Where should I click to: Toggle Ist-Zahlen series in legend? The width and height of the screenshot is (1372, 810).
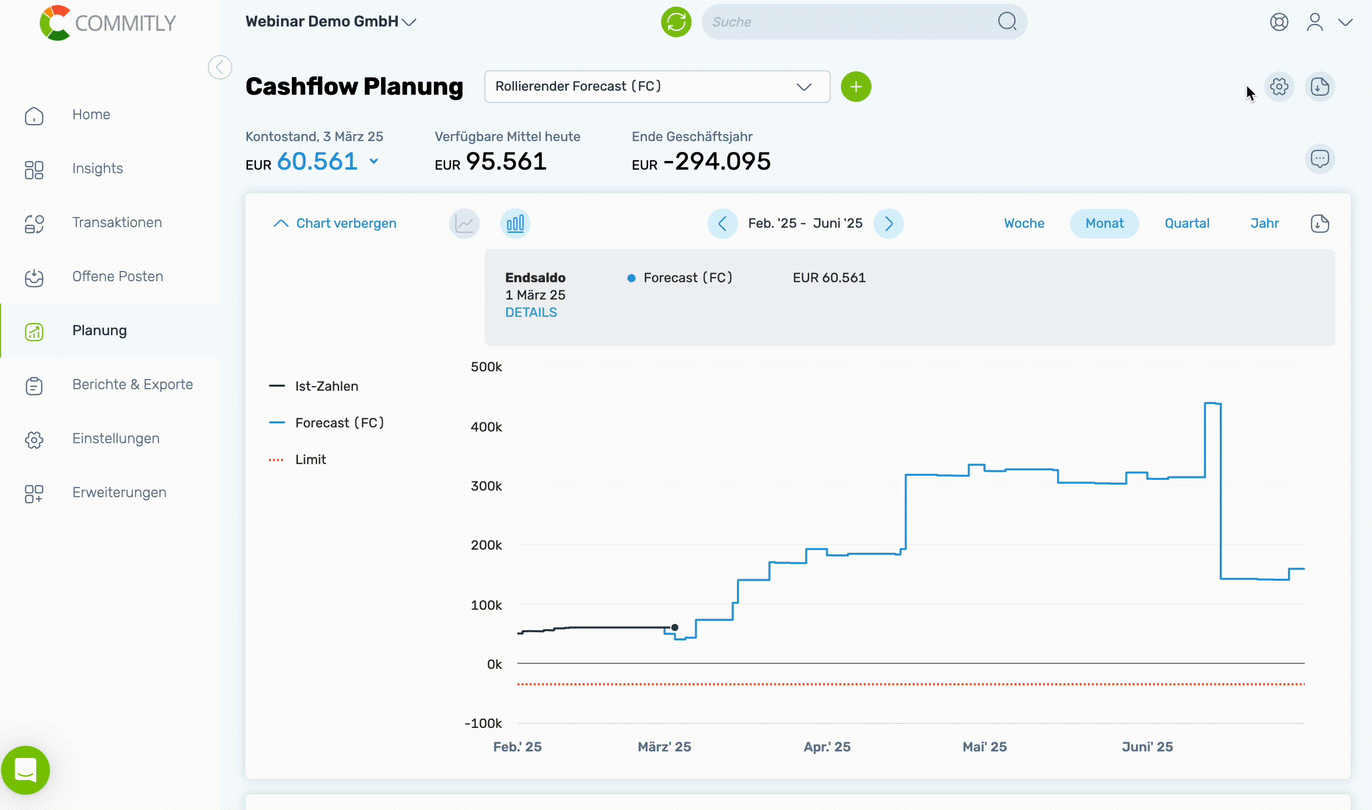(326, 386)
